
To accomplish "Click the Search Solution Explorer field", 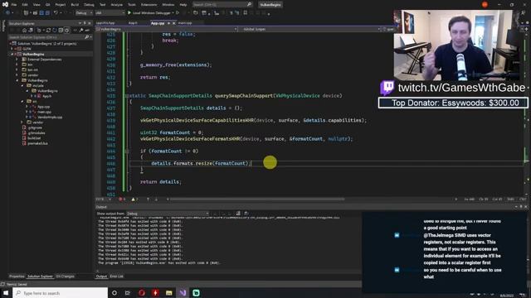I will [50, 37].
